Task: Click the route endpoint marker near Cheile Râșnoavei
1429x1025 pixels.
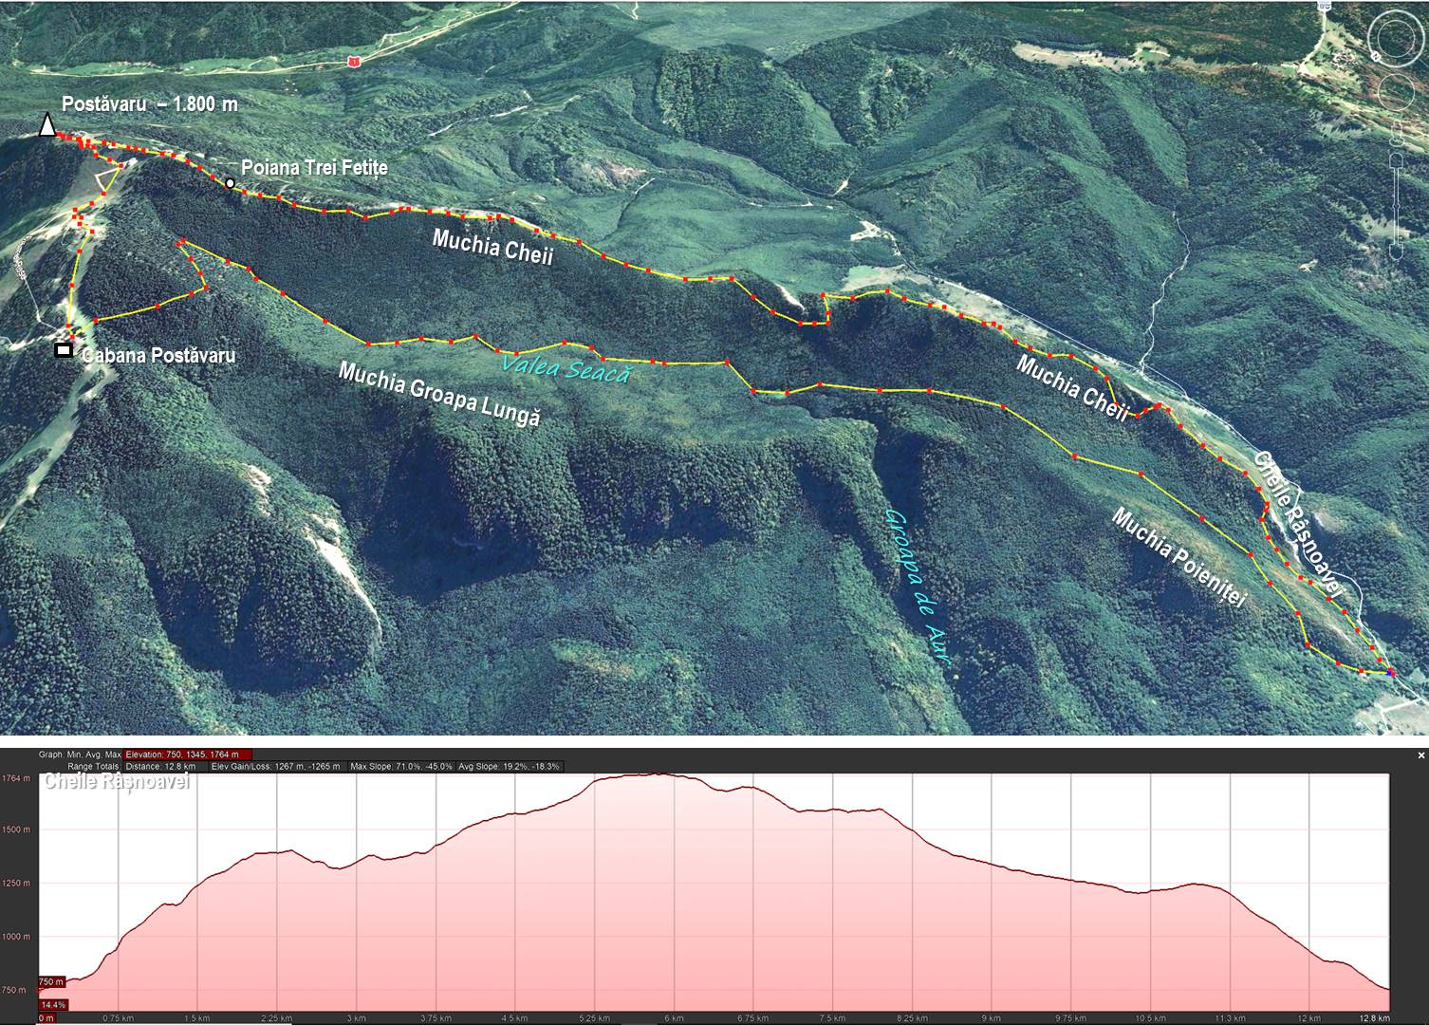Action: point(1390,672)
